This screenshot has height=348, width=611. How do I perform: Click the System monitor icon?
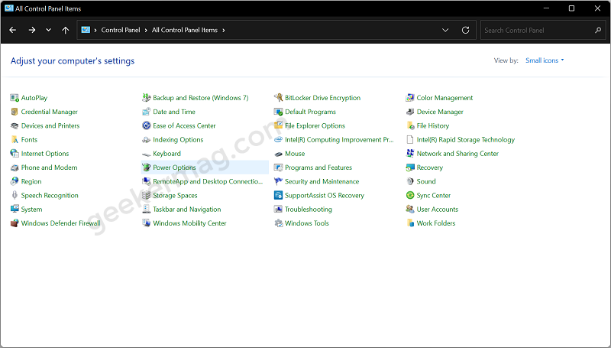(15, 209)
